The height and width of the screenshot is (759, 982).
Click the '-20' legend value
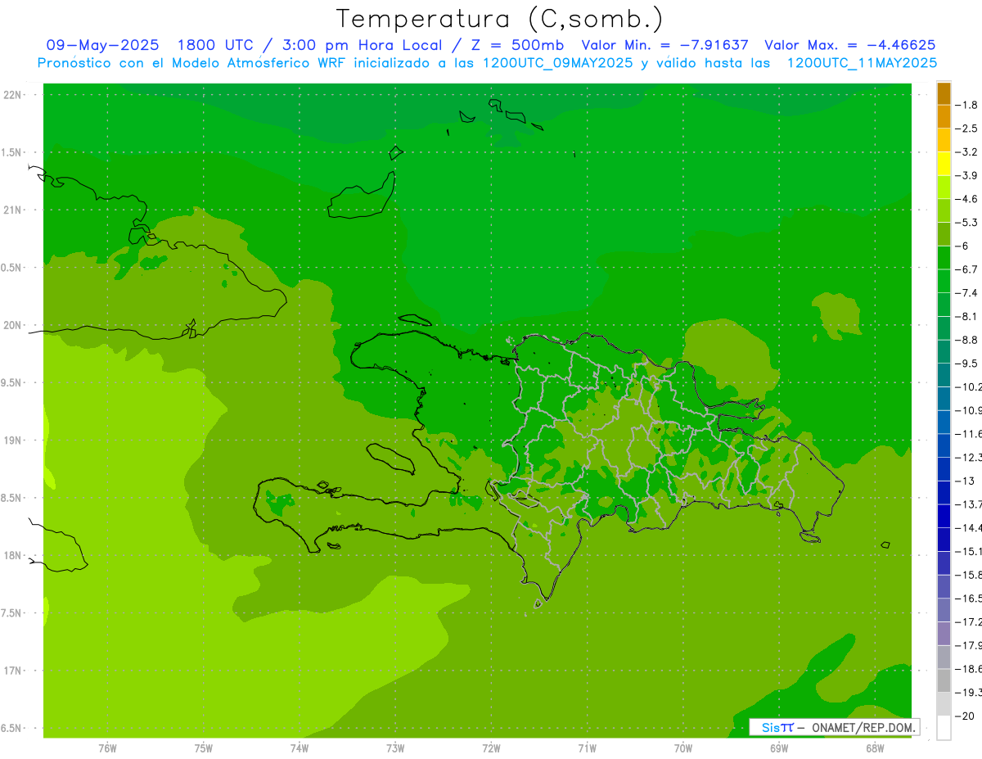click(x=965, y=716)
